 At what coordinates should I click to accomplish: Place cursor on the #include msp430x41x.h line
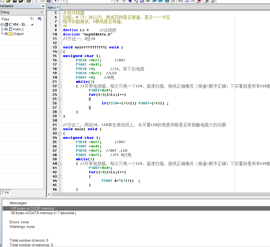pyautogui.click(x=88, y=34)
